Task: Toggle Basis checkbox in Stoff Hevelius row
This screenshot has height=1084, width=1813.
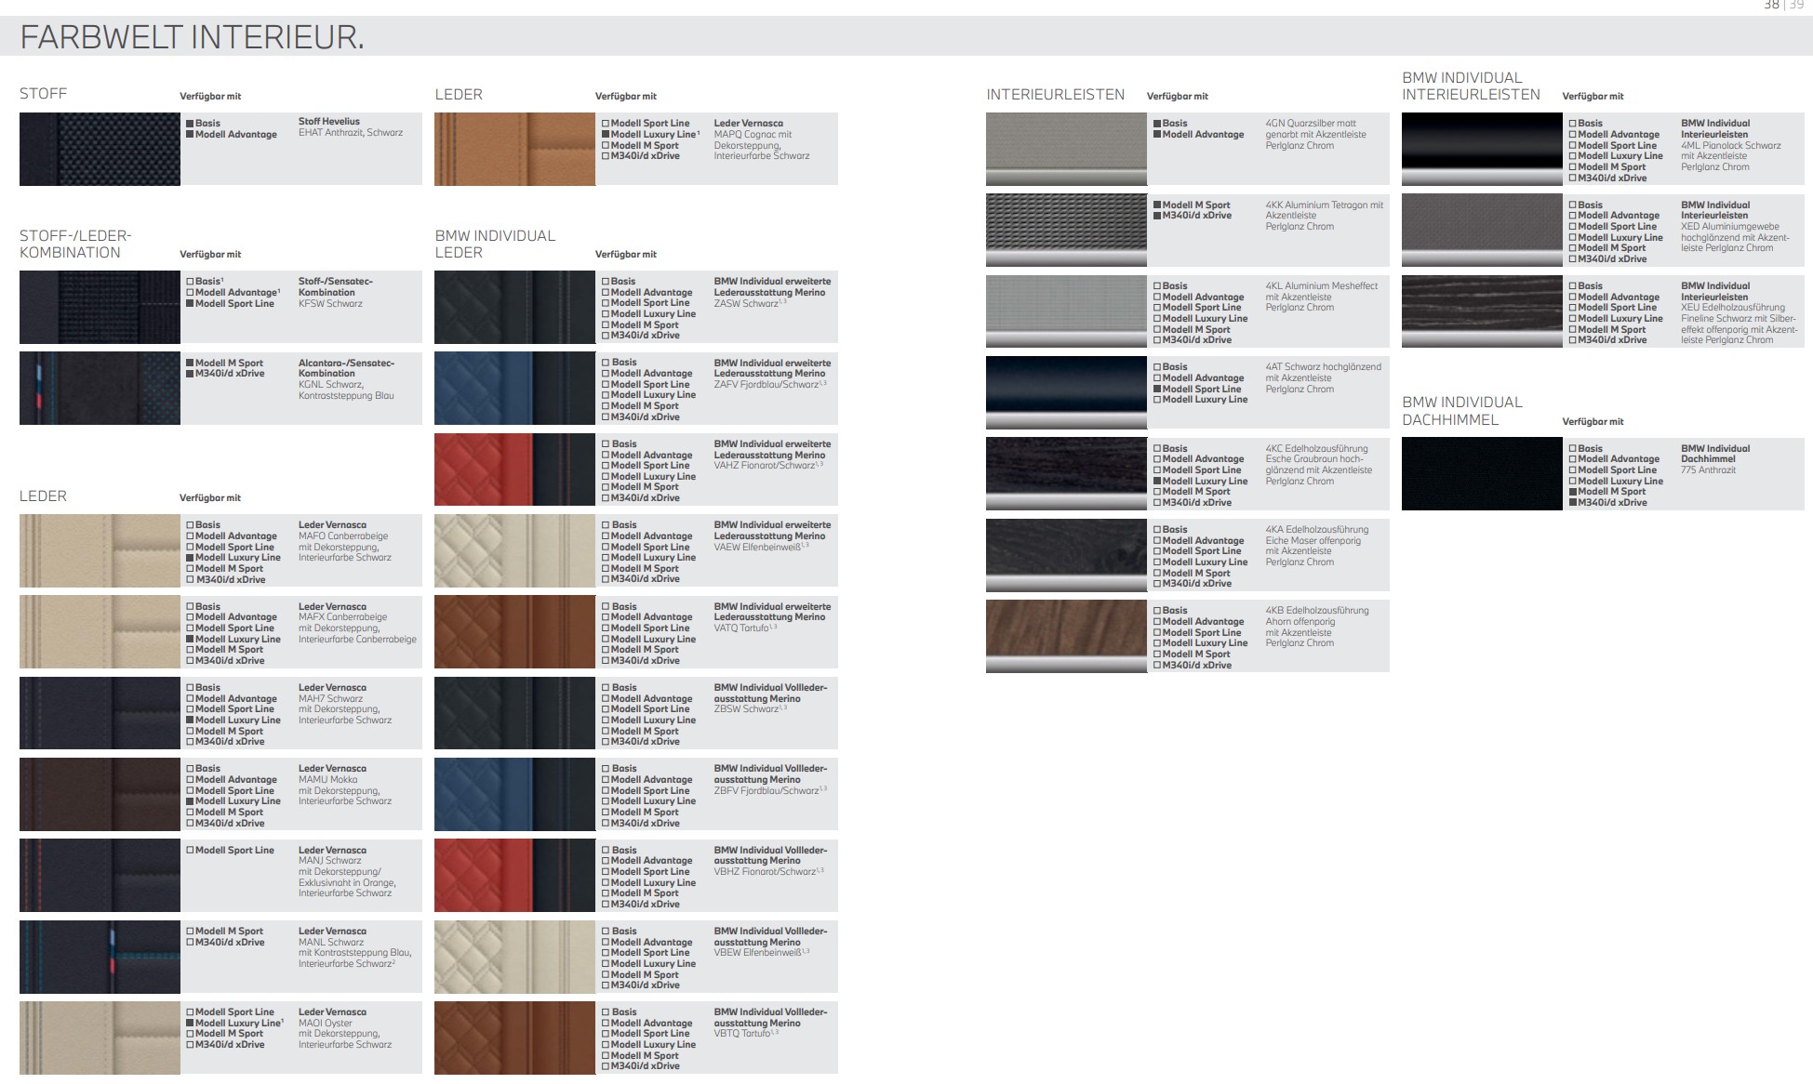Action: (x=190, y=124)
